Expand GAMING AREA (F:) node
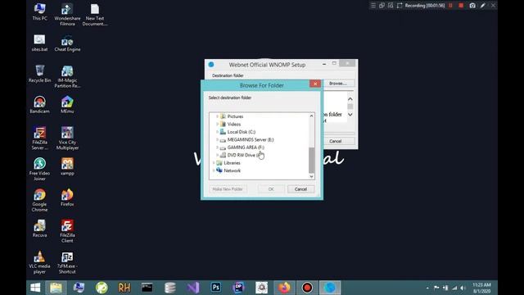 [217, 147]
